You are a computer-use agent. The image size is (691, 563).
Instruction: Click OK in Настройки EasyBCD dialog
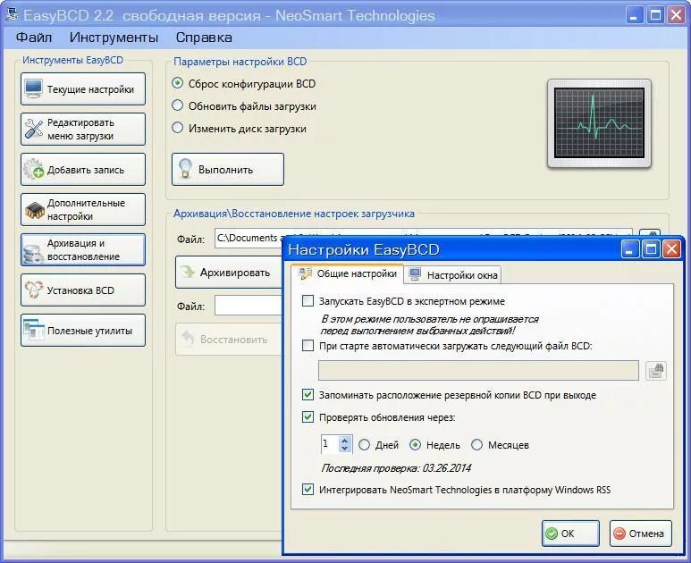click(x=570, y=534)
